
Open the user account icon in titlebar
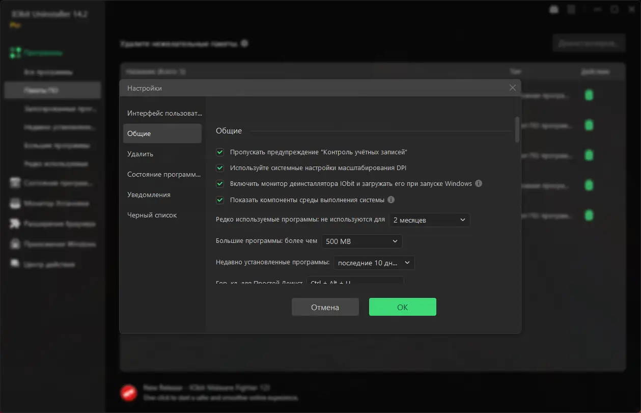coord(553,9)
